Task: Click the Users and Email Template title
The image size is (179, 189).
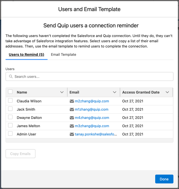Action: [x=89, y=9]
